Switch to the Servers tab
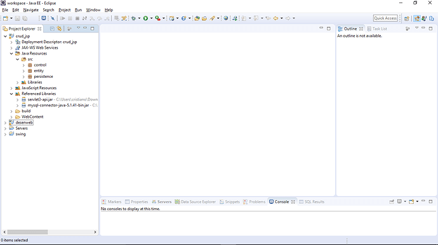Image resolution: width=438 pixels, height=245 pixels. (x=162, y=202)
